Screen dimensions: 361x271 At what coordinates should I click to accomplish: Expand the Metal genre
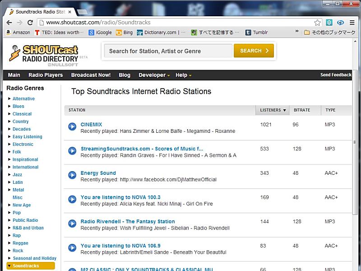click(x=9, y=190)
